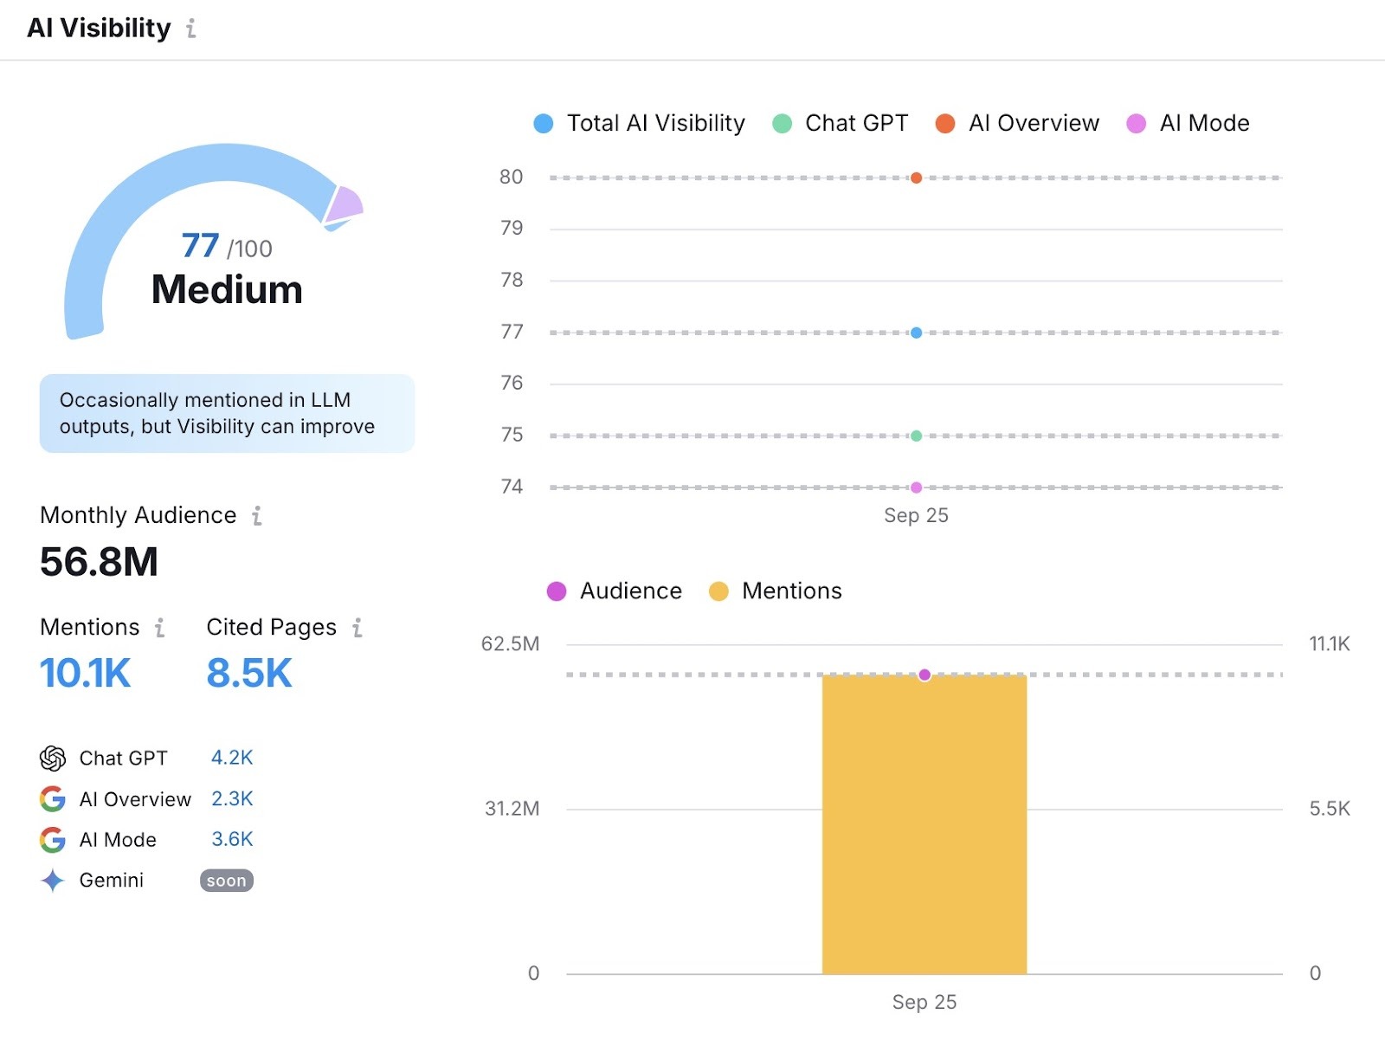
Task: Click the Google icon beside AI Overview
Action: coord(53,798)
